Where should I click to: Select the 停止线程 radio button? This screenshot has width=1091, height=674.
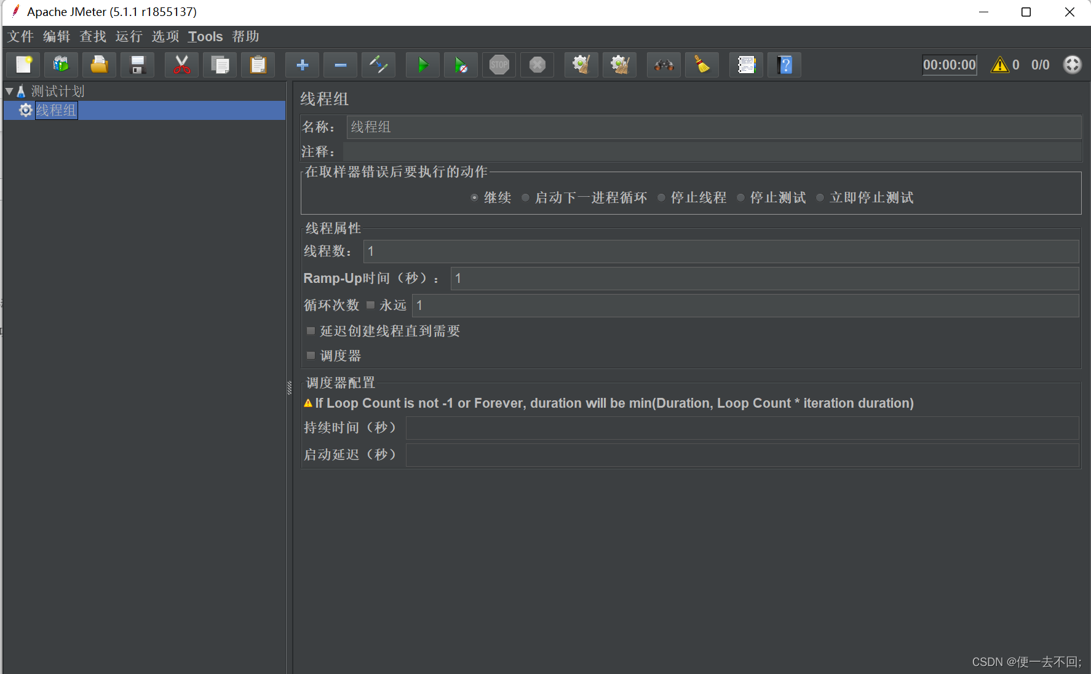pos(661,197)
